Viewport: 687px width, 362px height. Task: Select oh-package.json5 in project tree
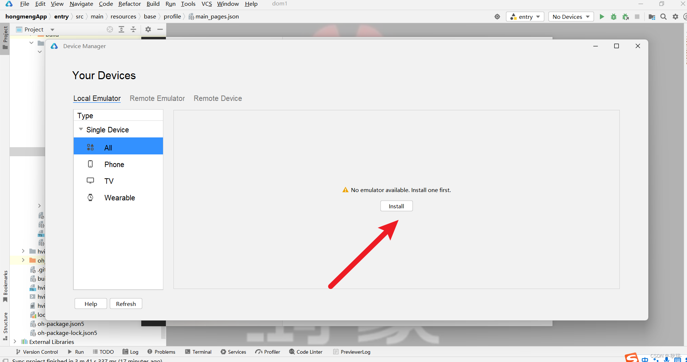tap(61, 324)
